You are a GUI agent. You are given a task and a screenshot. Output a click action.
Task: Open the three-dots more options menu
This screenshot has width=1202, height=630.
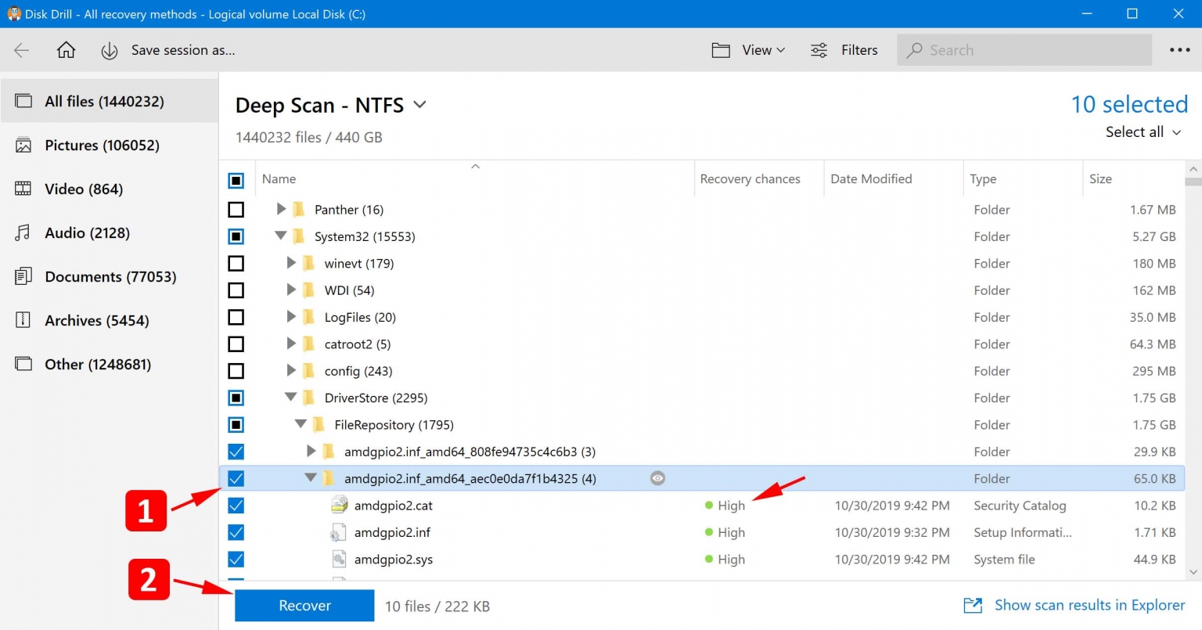click(x=1179, y=50)
